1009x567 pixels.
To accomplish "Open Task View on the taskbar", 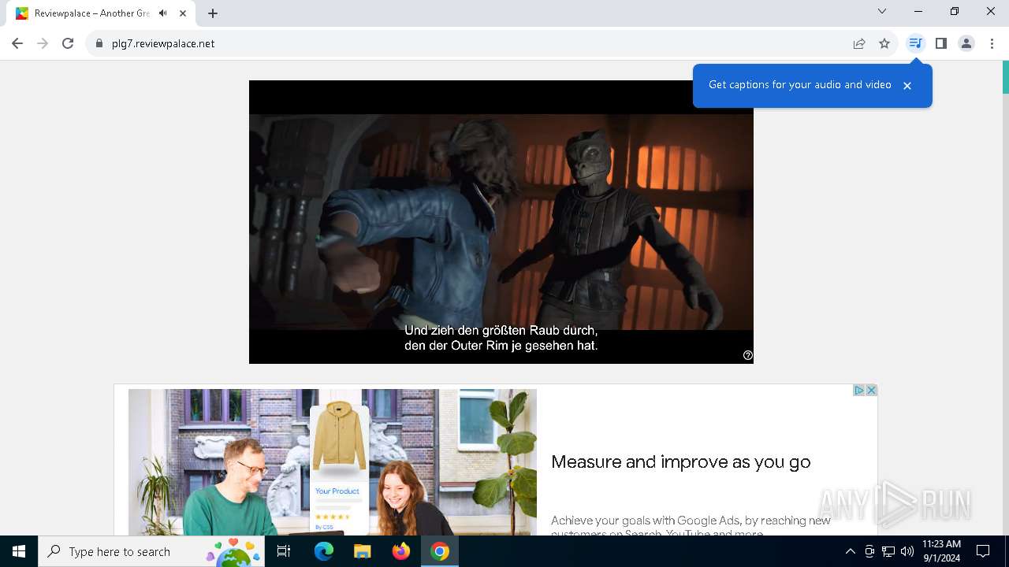I will 284,551.
